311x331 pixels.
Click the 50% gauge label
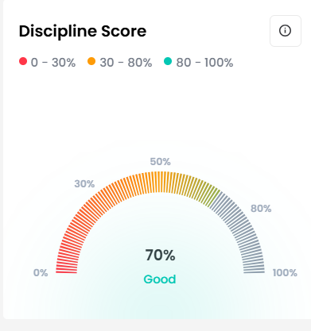(x=160, y=161)
